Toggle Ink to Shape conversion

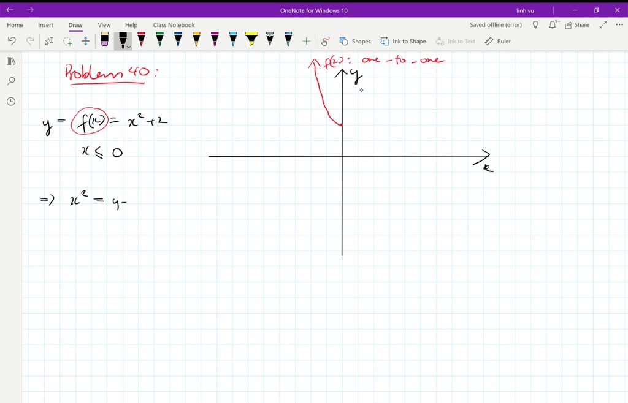[403, 41]
